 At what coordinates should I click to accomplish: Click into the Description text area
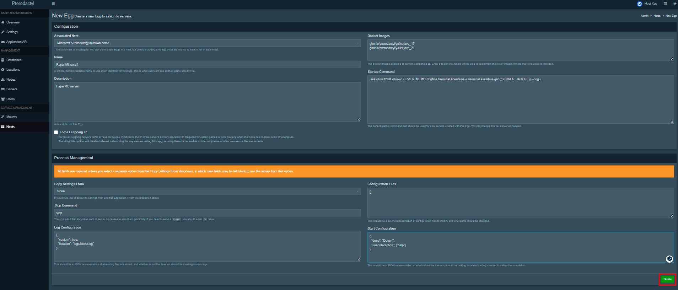(x=208, y=102)
